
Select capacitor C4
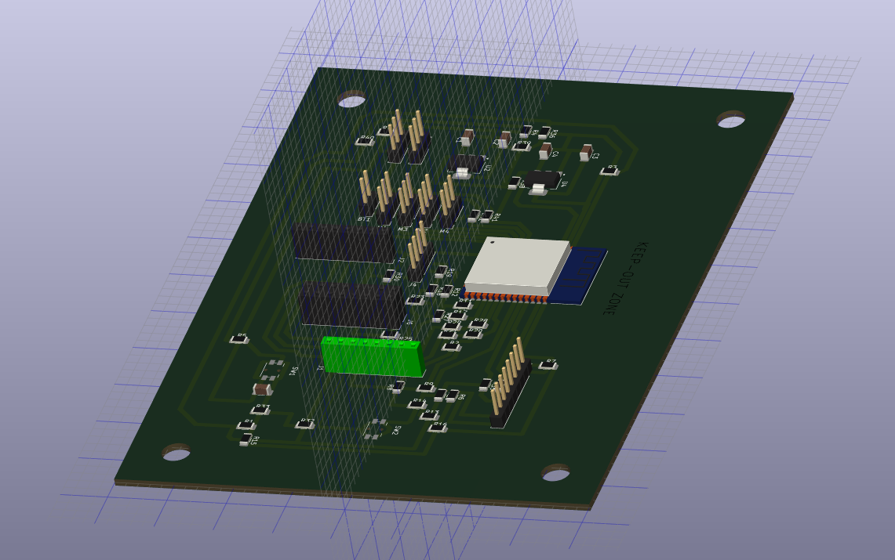(546, 151)
